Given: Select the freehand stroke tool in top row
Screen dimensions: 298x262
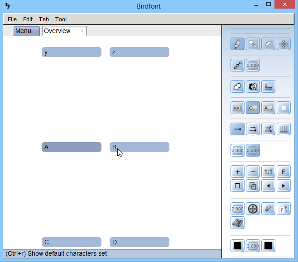Looking at the screenshot, I should (x=268, y=44).
